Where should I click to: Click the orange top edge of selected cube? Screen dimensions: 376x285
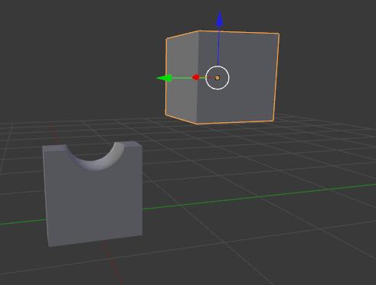pyautogui.click(x=239, y=32)
